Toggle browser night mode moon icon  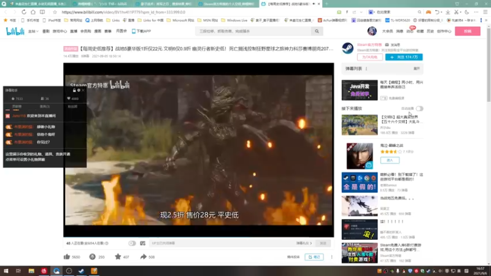(x=466, y=12)
